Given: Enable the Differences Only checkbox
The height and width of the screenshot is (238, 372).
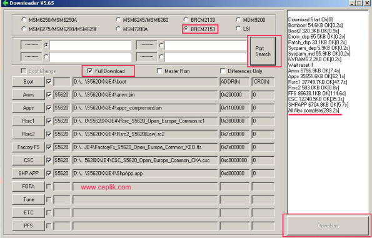Looking at the screenshot, I should click(223, 71).
